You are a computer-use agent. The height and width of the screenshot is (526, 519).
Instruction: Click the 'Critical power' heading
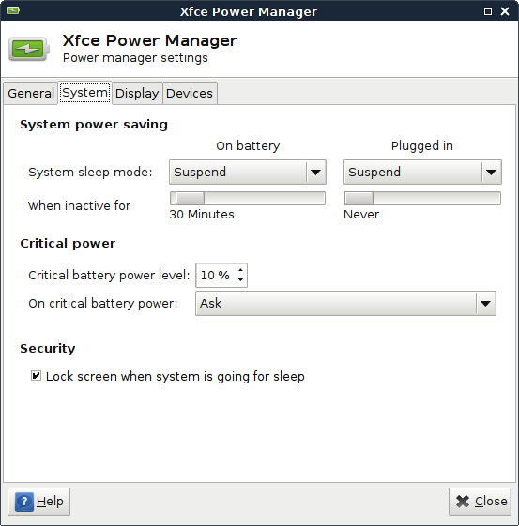click(68, 244)
